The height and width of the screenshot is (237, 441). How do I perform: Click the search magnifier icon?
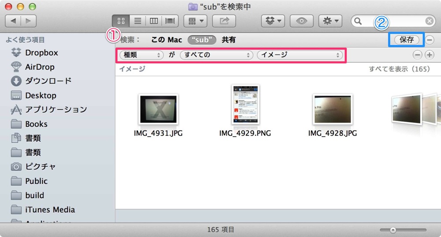[x=358, y=21]
